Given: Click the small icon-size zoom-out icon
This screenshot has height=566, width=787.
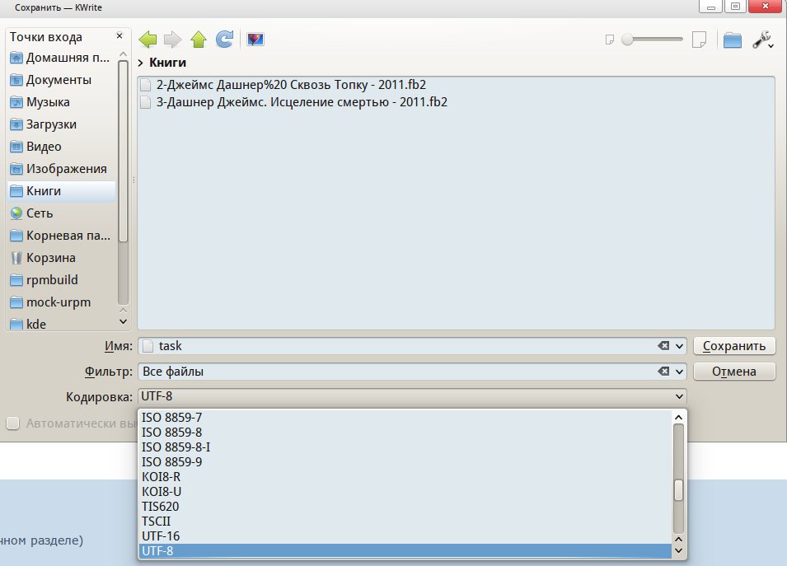Looking at the screenshot, I should [609, 40].
